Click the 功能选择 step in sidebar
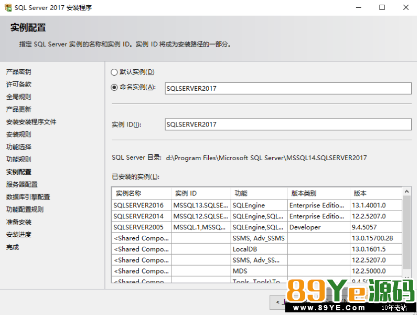The height and width of the screenshot is (315, 419). pos(19,146)
